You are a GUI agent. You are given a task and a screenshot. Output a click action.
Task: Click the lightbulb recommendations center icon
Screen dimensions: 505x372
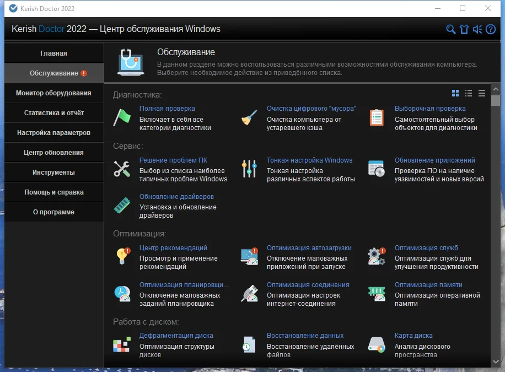tap(123, 256)
